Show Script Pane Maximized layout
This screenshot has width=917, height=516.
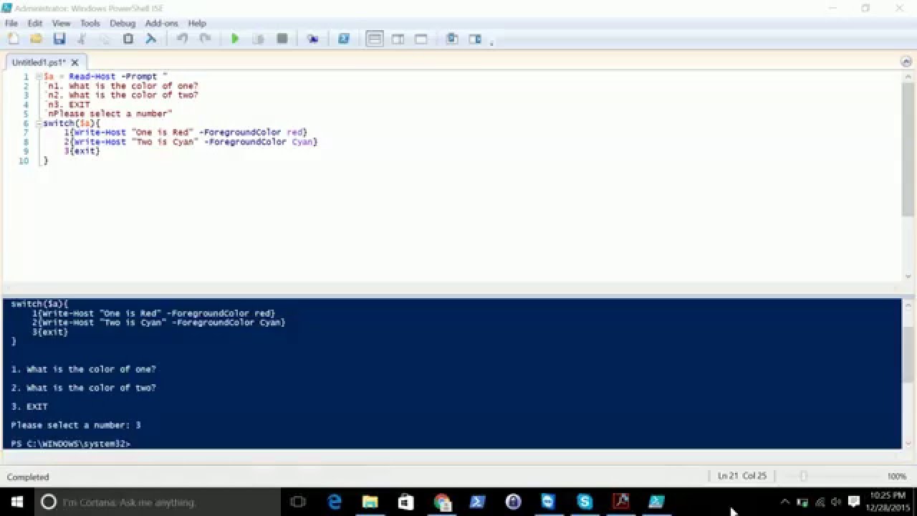pyautogui.click(x=421, y=39)
